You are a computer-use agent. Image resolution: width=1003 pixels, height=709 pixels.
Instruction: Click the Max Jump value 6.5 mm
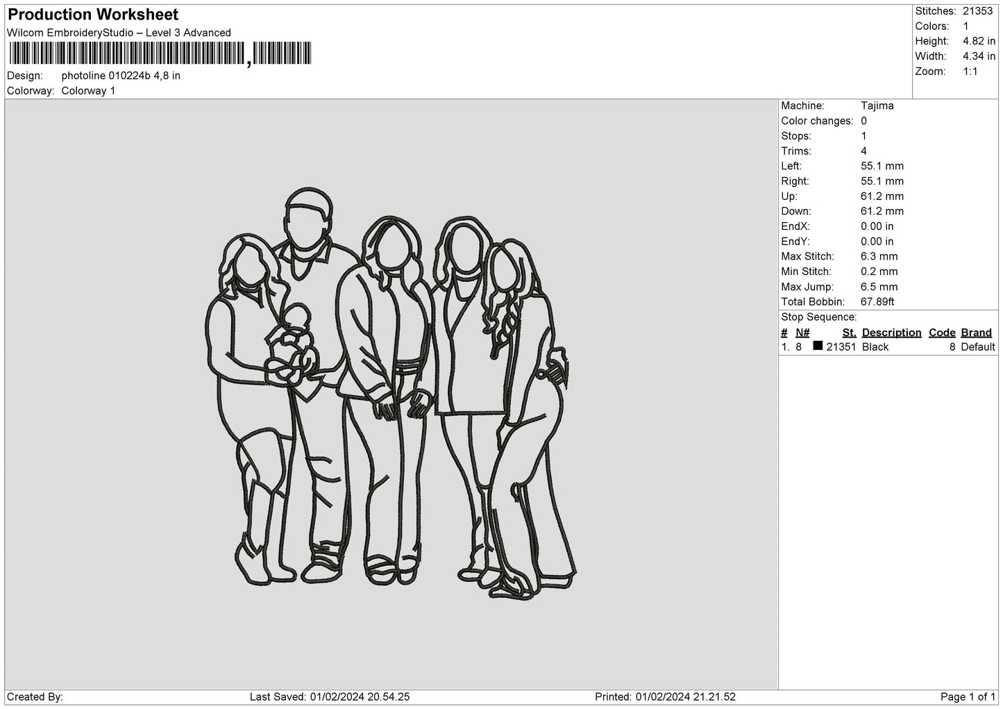coord(879,287)
